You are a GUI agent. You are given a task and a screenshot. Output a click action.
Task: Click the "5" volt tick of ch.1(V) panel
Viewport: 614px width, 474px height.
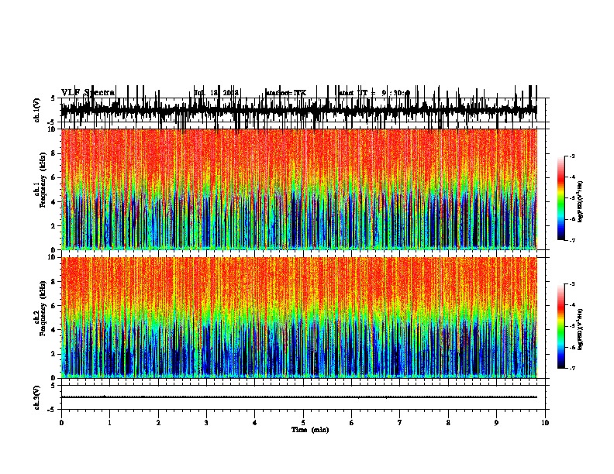pyautogui.click(x=53, y=98)
